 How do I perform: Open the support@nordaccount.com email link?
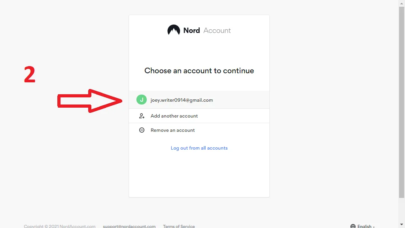129,226
